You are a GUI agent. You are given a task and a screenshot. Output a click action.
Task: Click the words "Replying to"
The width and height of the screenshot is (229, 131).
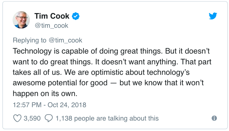coord(29,41)
